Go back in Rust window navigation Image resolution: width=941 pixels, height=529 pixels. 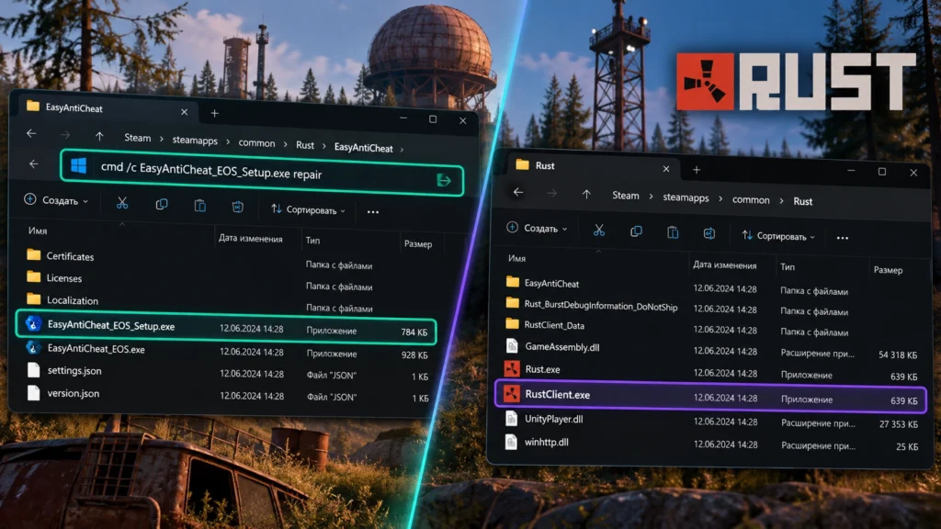[x=518, y=192]
